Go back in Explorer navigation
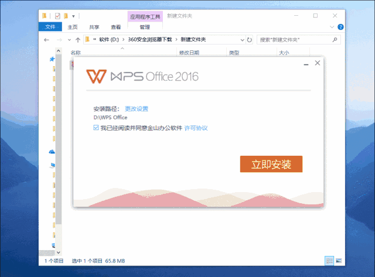 pyautogui.click(x=46, y=40)
